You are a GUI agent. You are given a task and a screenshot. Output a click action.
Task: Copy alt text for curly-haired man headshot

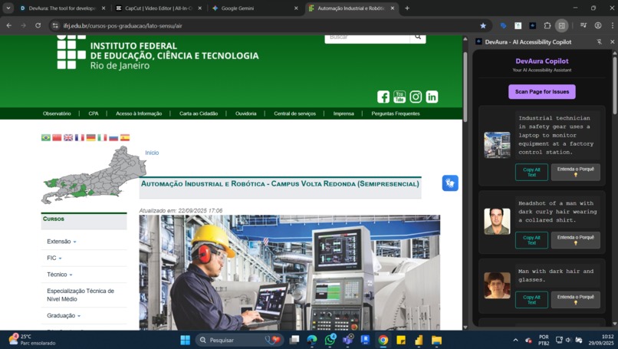click(x=531, y=240)
